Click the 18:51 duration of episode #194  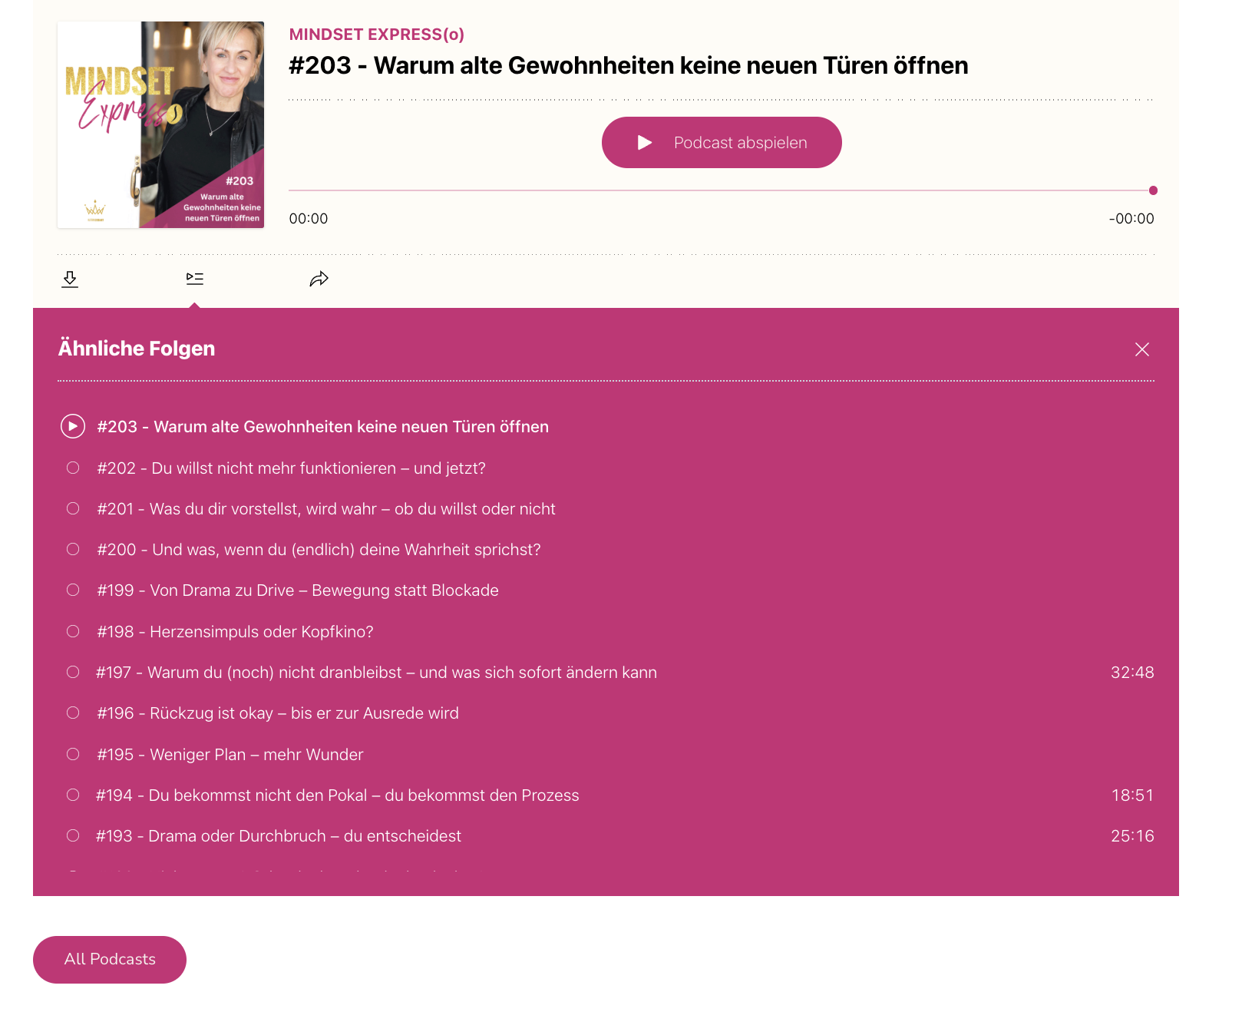coord(1132,795)
